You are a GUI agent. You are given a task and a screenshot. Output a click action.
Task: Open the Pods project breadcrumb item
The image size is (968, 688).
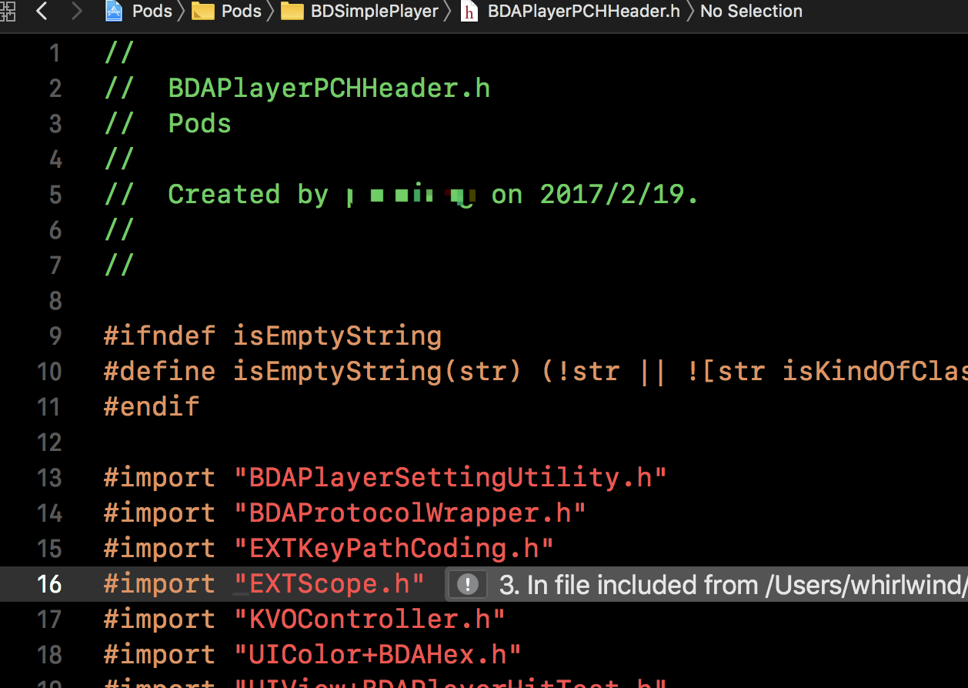click(152, 11)
